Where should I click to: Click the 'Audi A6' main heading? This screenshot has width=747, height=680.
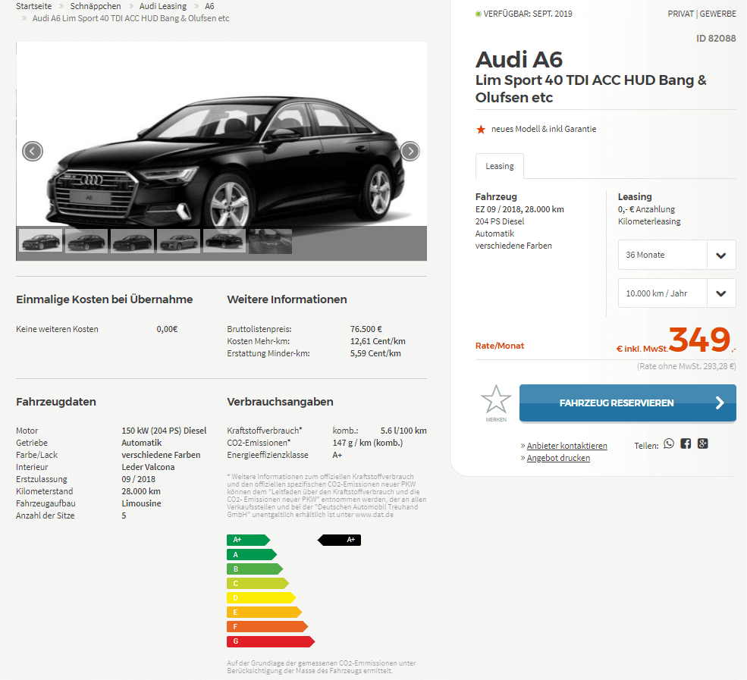coord(519,60)
